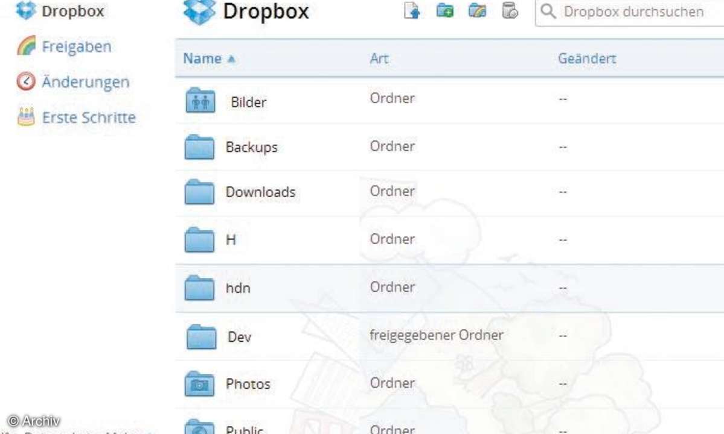Click the Dropbox box icon in sidebar

tap(26, 10)
